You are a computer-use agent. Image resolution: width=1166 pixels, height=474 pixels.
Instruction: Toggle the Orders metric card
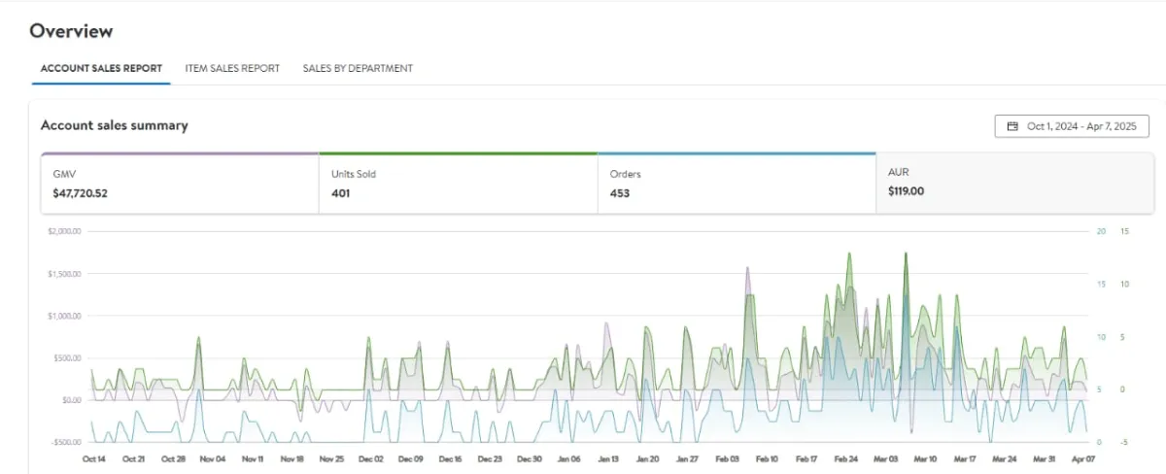coord(737,183)
